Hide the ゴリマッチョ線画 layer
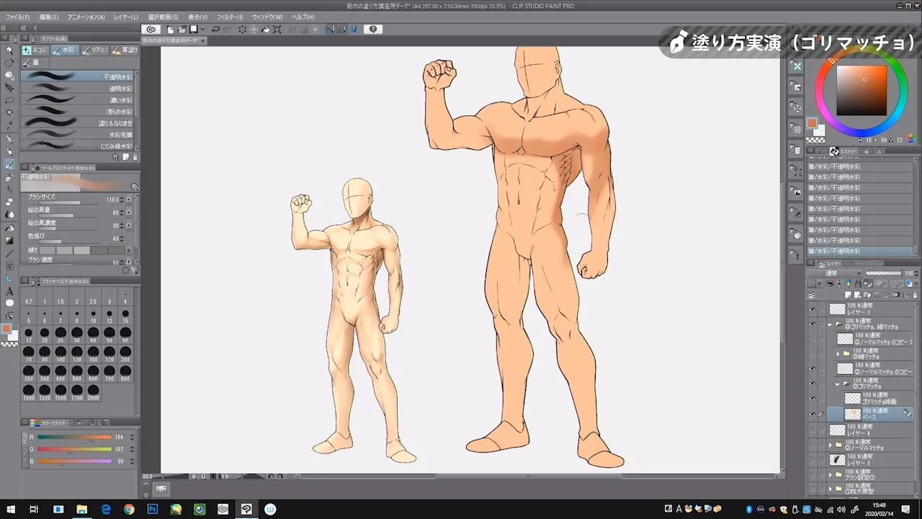This screenshot has height=519, width=922. coord(811,398)
